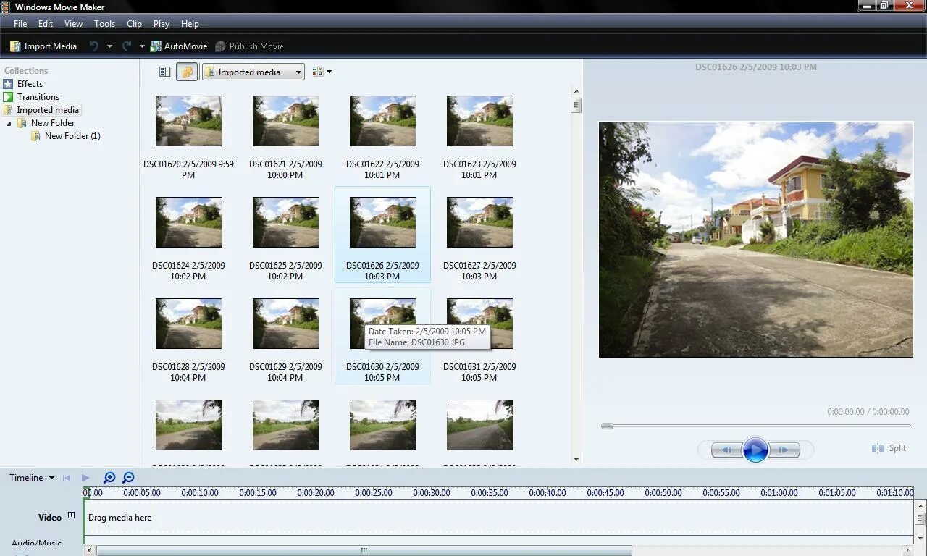
Task: Click the Undo icon on the toolbar
Action: [93, 46]
